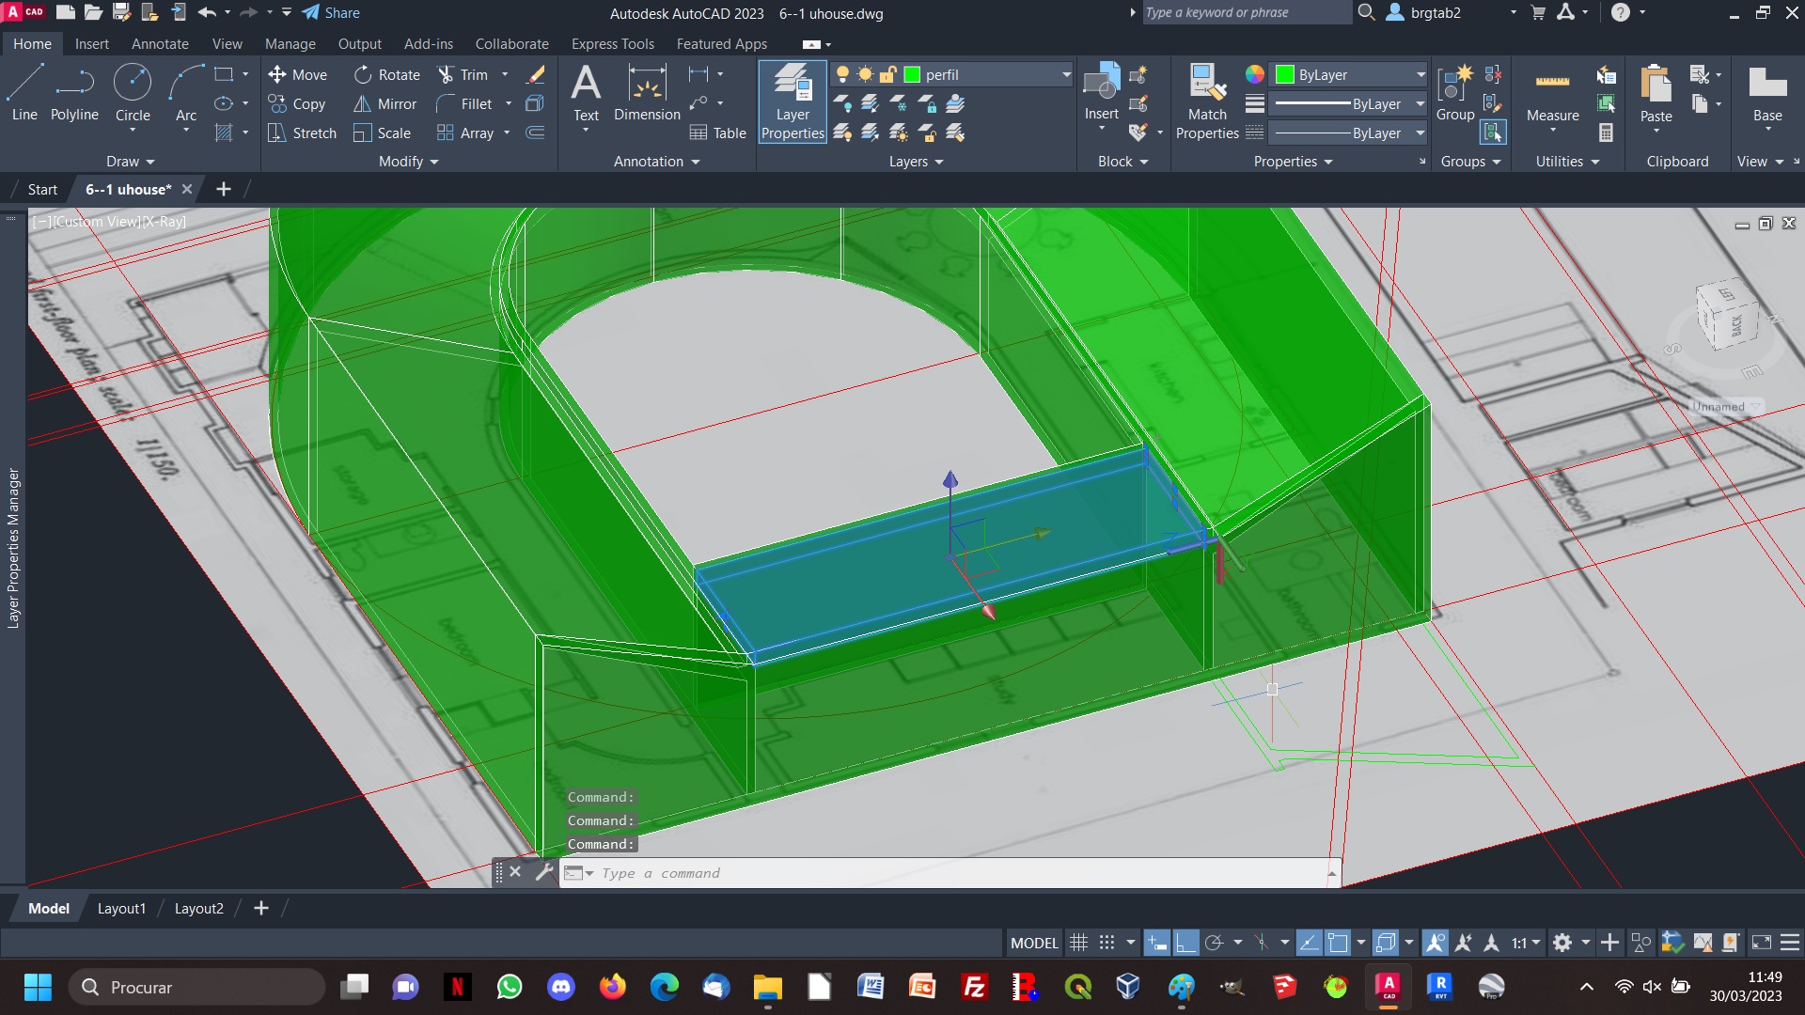1805x1015 pixels.
Task: Toggle ortho mode in status bar
Action: click(1186, 943)
